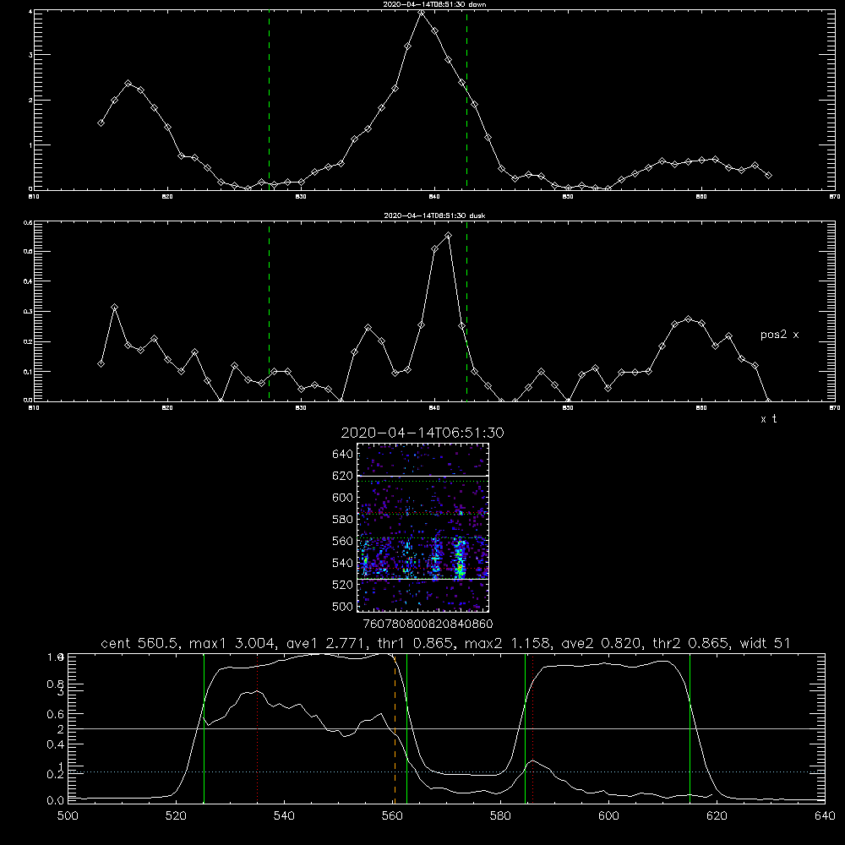Click the first diamond marker of dawn curve

tap(101, 123)
